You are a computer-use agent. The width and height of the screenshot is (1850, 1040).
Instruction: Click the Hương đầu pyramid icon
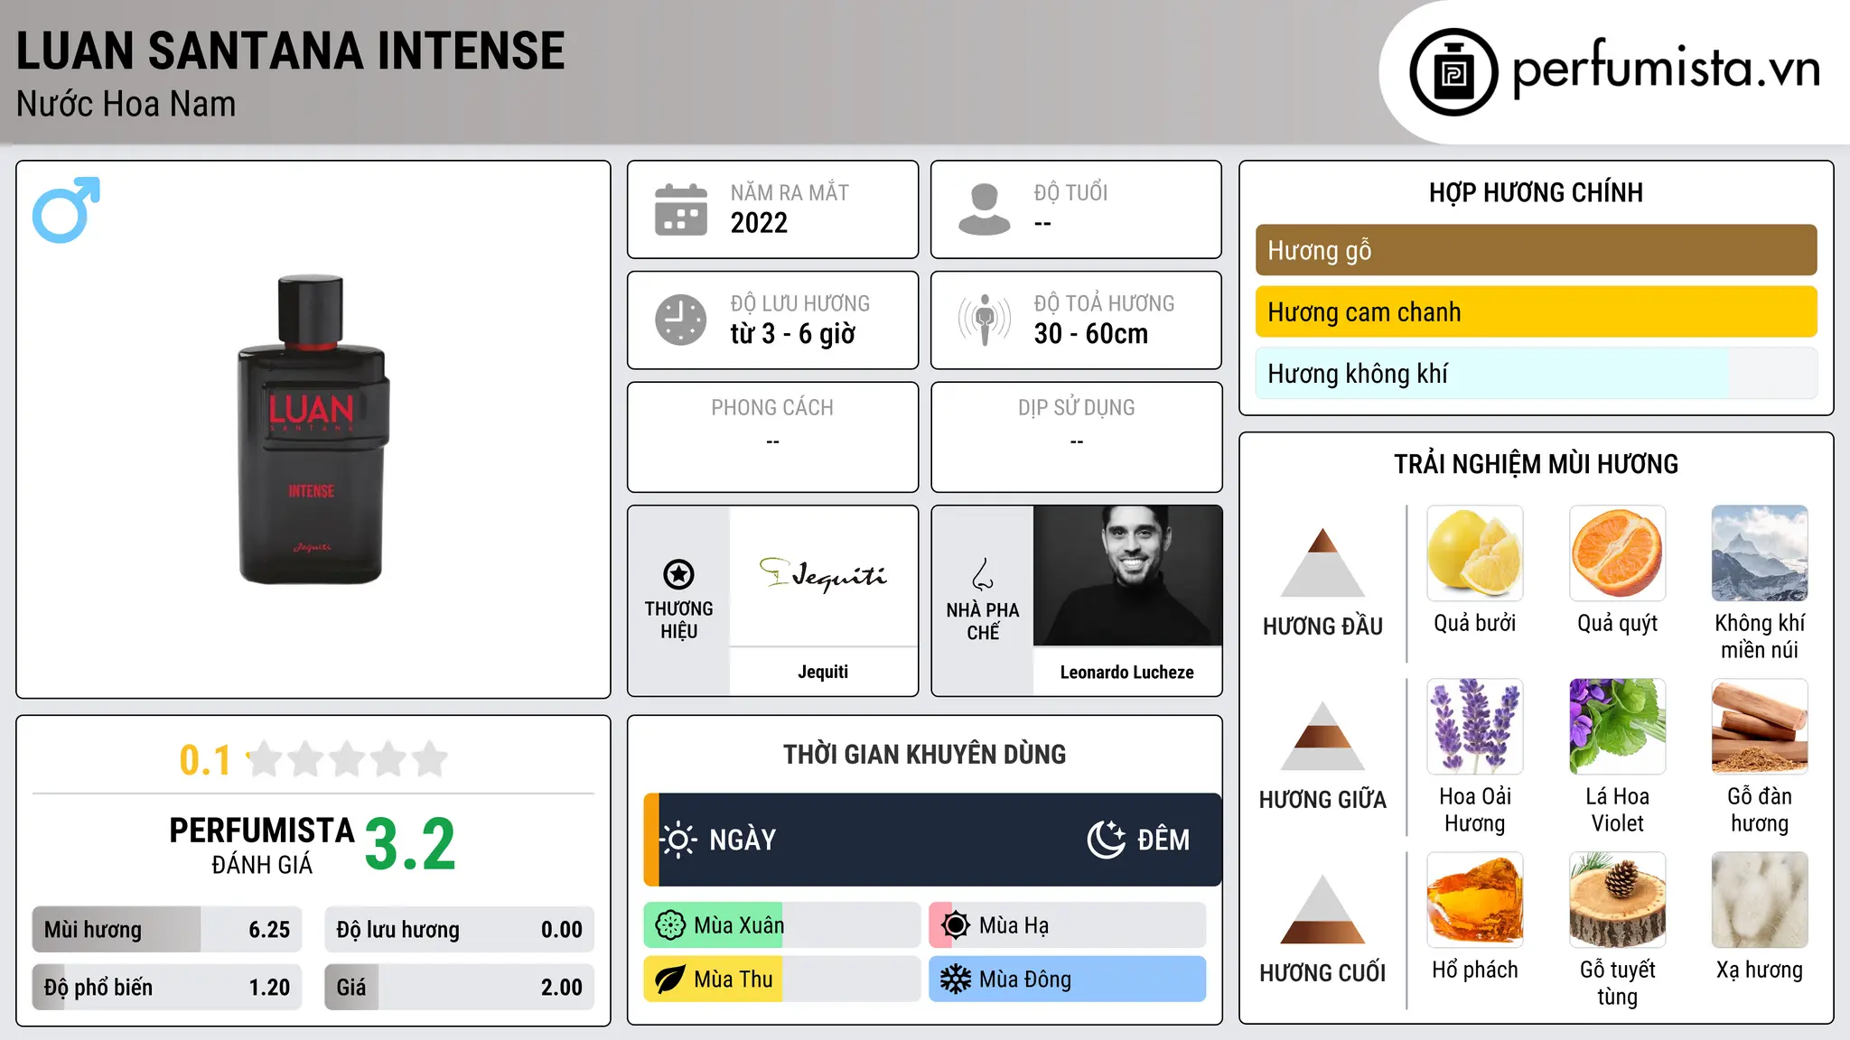(x=1322, y=562)
